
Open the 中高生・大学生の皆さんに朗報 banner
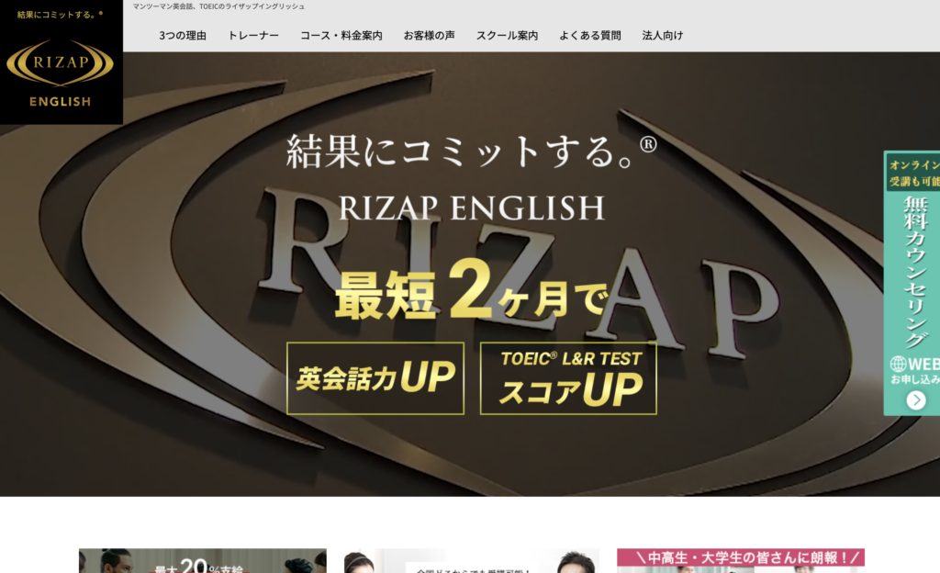[x=740, y=558]
